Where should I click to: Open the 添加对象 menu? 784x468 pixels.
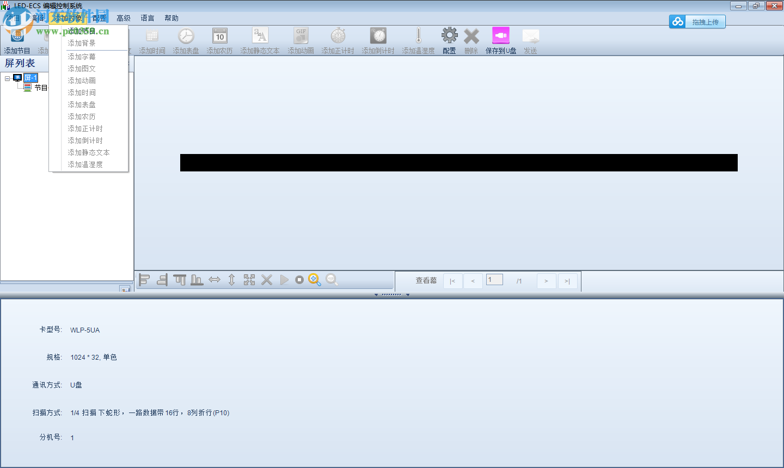(x=67, y=18)
